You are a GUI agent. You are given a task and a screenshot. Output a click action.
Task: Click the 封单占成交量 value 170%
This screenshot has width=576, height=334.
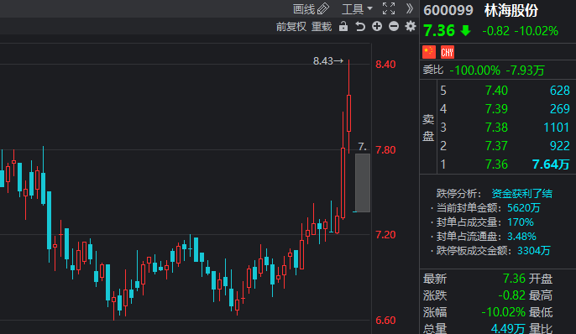[521, 222]
